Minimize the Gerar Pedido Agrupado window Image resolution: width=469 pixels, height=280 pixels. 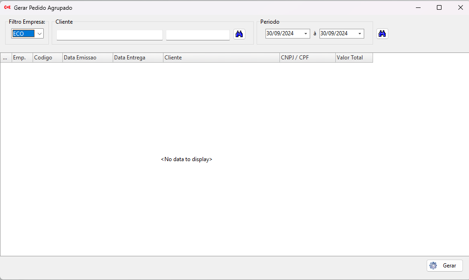418,8
